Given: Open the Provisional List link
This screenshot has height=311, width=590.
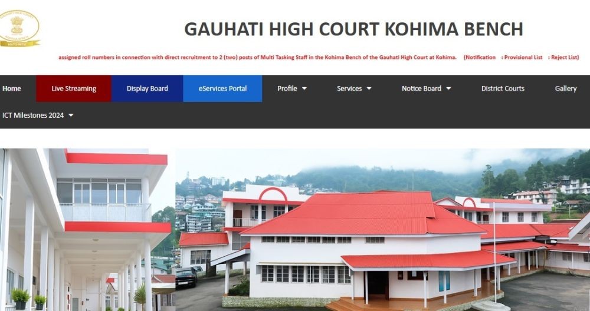Looking at the screenshot, I should tap(523, 58).
